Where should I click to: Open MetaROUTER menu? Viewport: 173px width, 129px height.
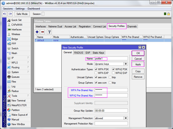[19, 105]
